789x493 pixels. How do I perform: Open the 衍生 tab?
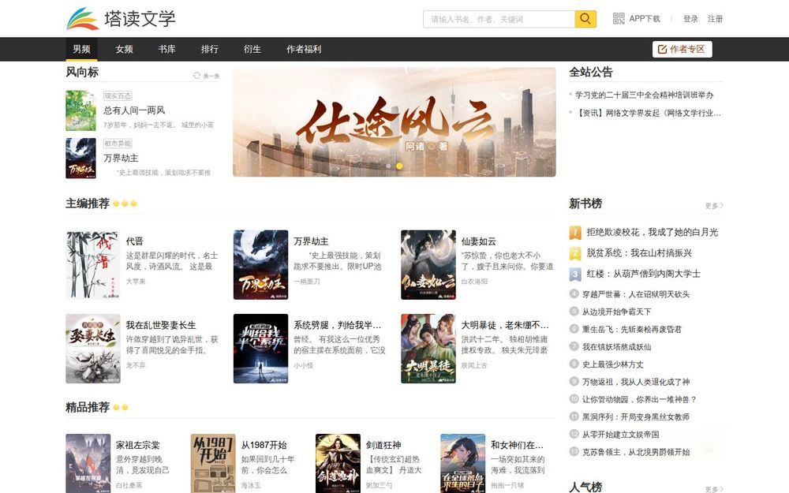[x=252, y=49]
